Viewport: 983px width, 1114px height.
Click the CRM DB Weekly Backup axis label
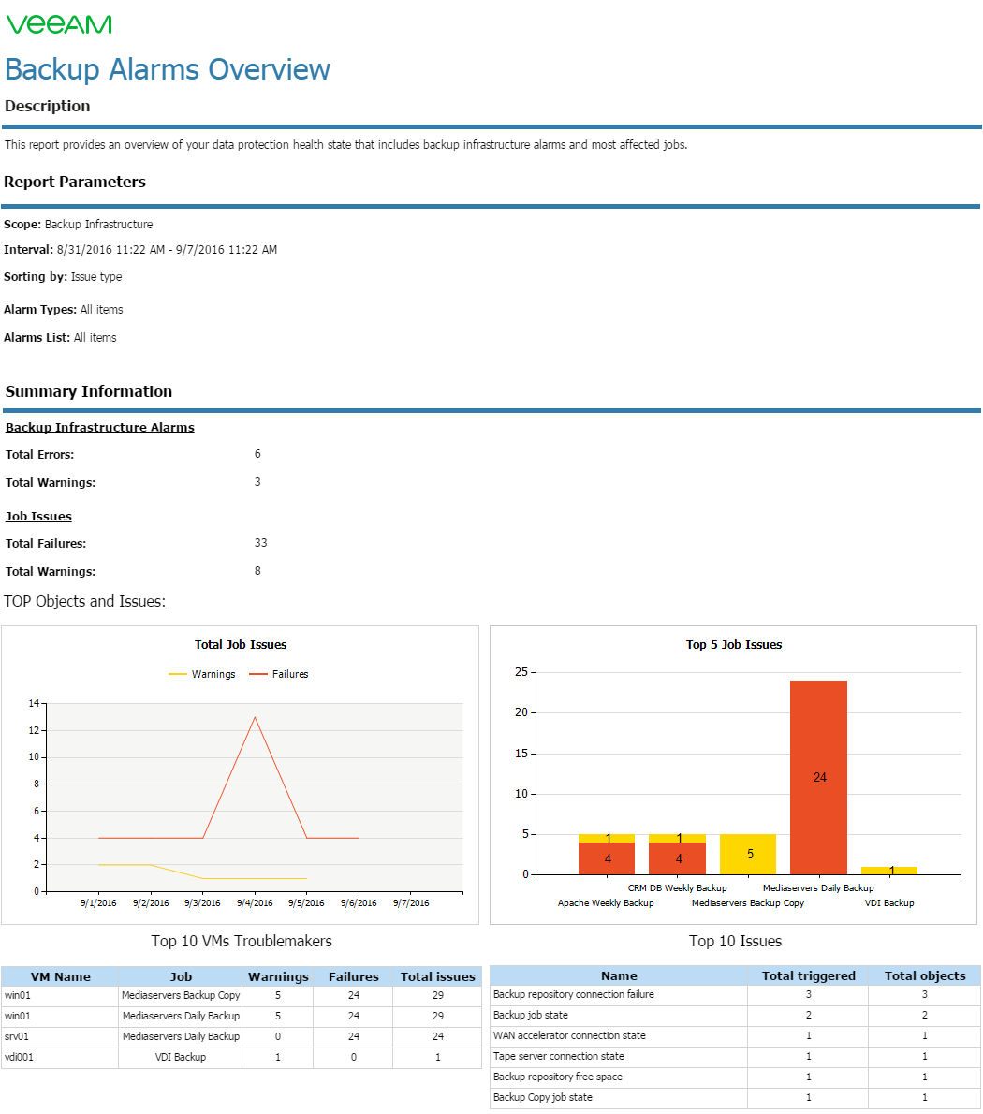(678, 888)
